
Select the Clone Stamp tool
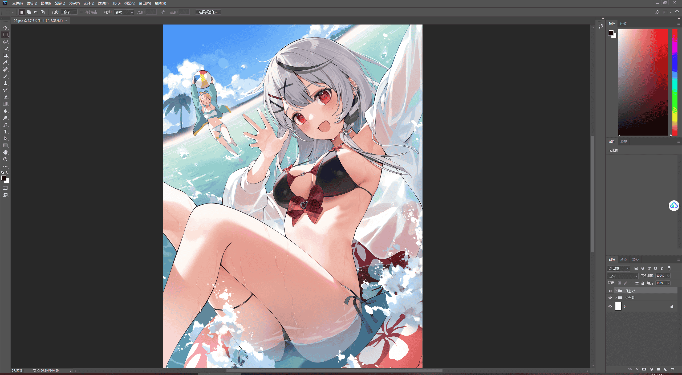(x=5, y=83)
